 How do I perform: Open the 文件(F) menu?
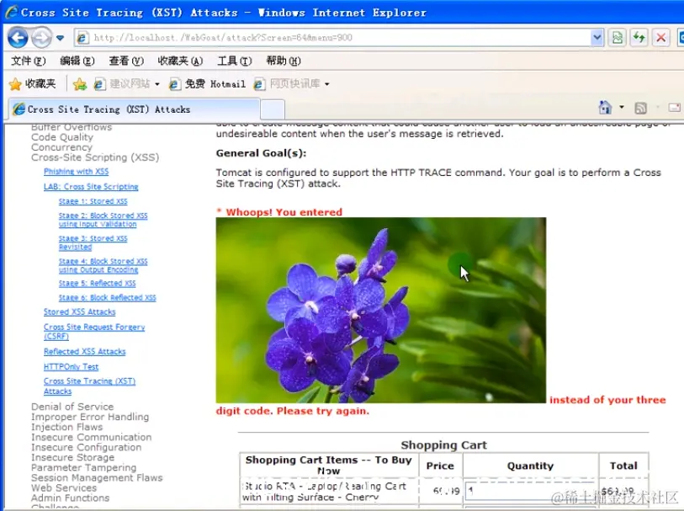point(28,61)
